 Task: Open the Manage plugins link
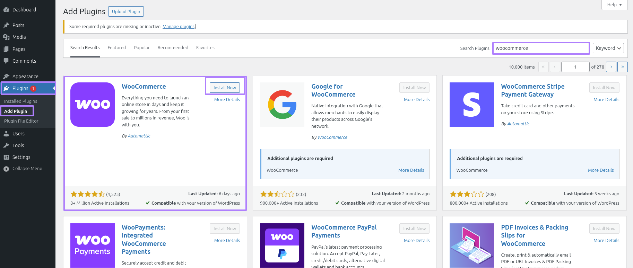tap(179, 27)
